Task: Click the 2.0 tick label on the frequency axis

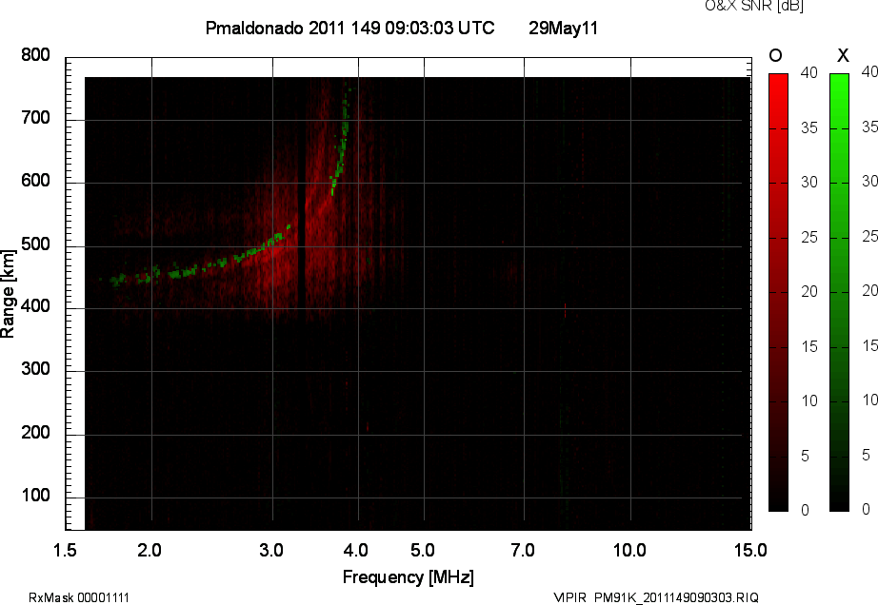Action: point(150,551)
